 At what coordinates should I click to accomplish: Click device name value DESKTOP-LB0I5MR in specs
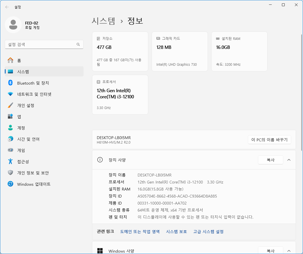(x=154, y=175)
